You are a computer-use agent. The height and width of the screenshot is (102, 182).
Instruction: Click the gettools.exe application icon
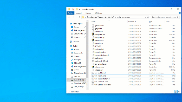tap(93, 40)
